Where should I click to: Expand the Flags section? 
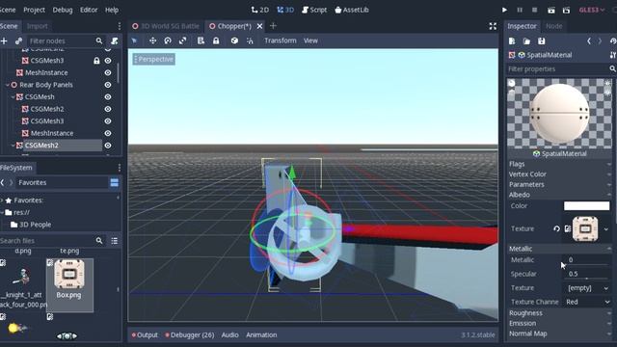pos(560,164)
